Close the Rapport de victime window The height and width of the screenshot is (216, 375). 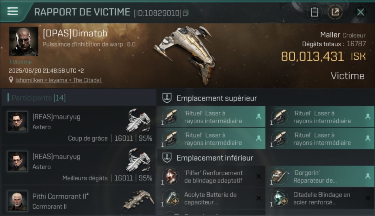[360, 12]
